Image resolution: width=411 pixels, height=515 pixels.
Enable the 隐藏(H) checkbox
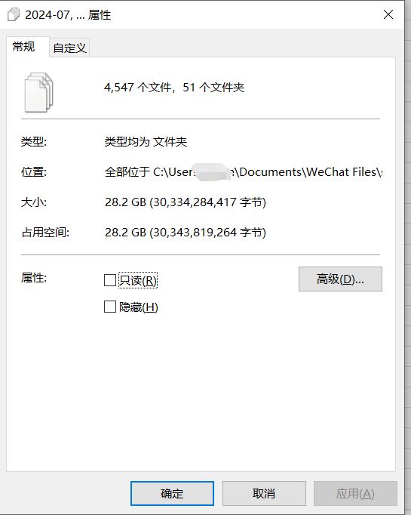pyautogui.click(x=110, y=307)
